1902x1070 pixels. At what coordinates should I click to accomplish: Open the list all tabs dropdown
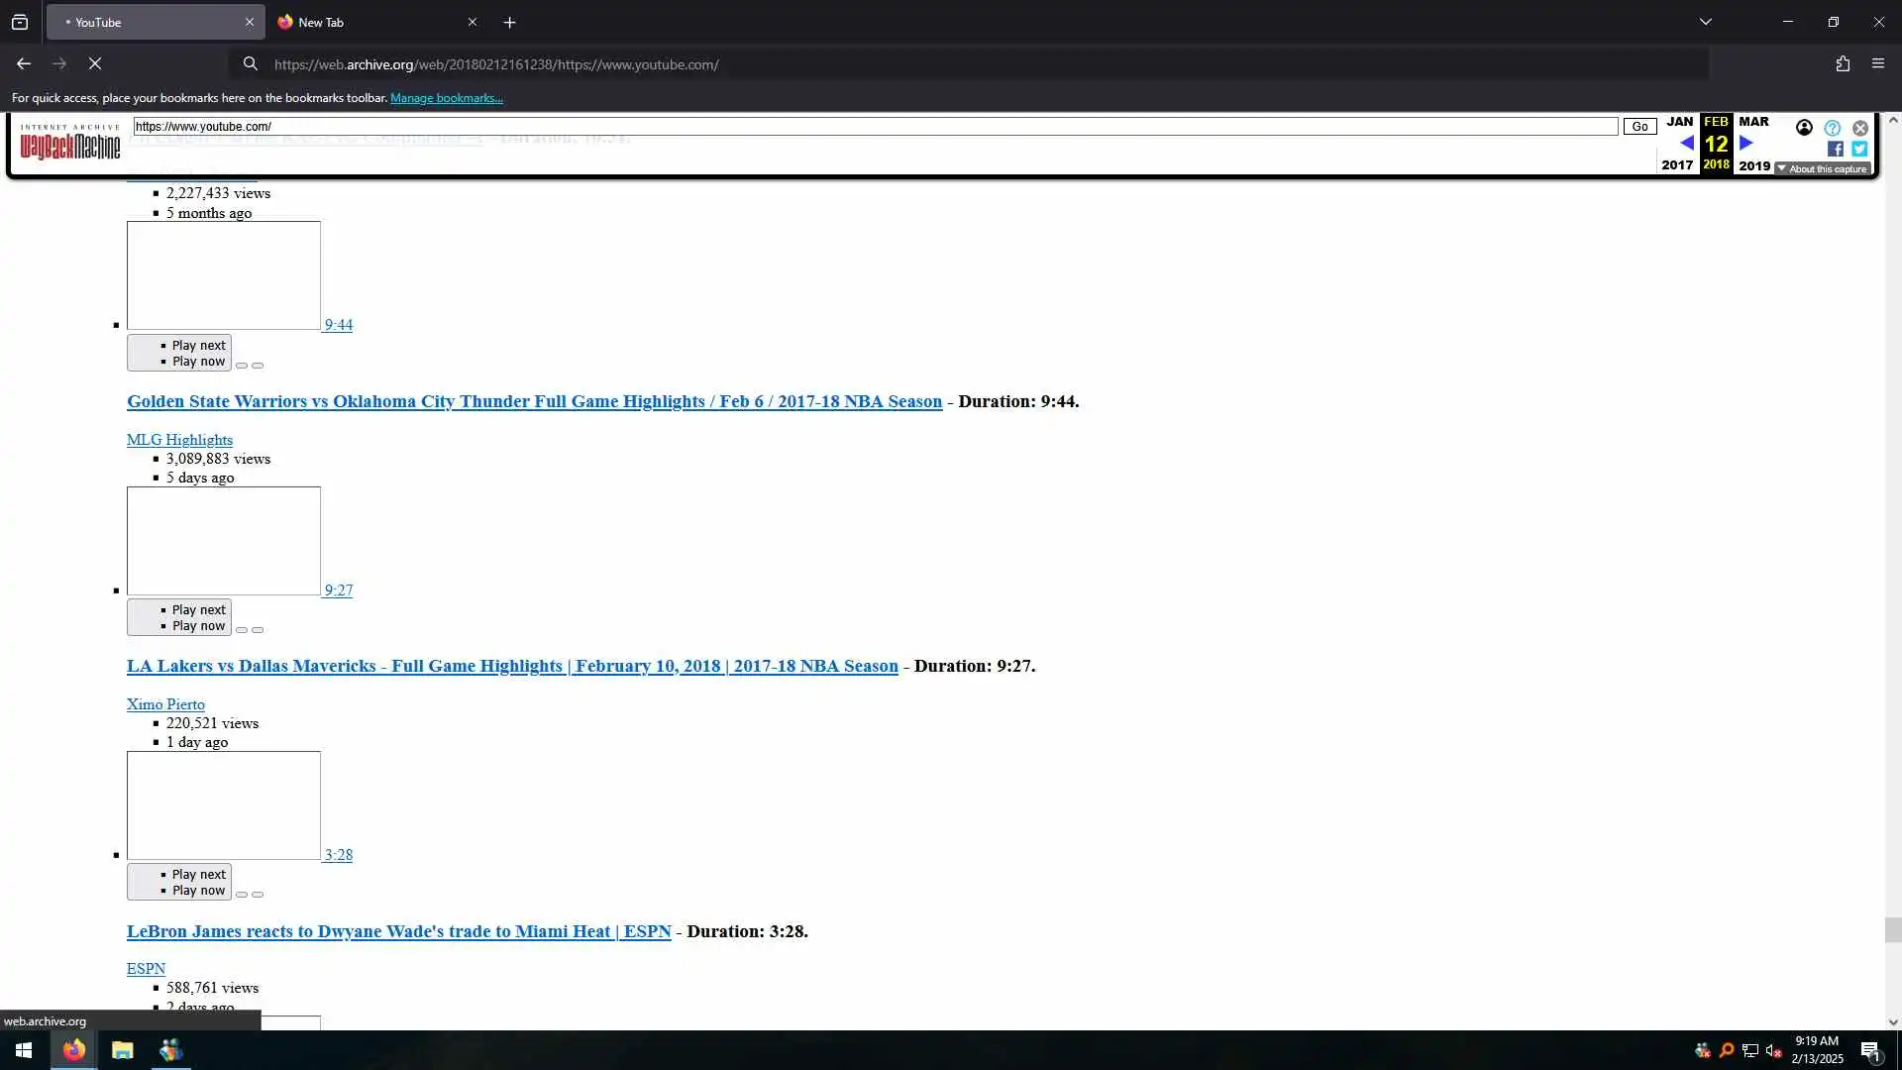1706,22
